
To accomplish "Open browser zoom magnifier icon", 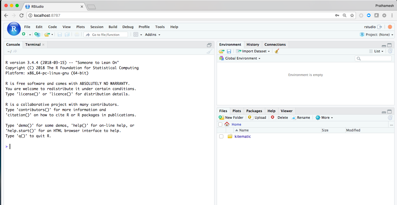I will (x=344, y=15).
